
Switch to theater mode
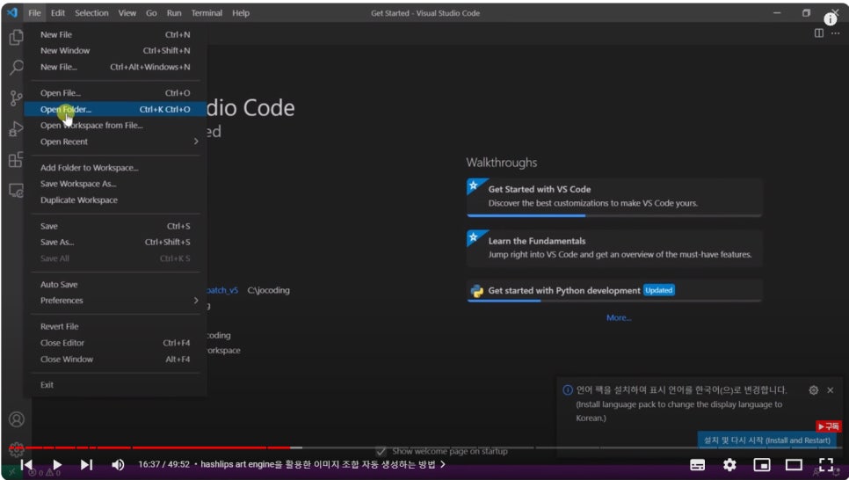pyautogui.click(x=794, y=465)
